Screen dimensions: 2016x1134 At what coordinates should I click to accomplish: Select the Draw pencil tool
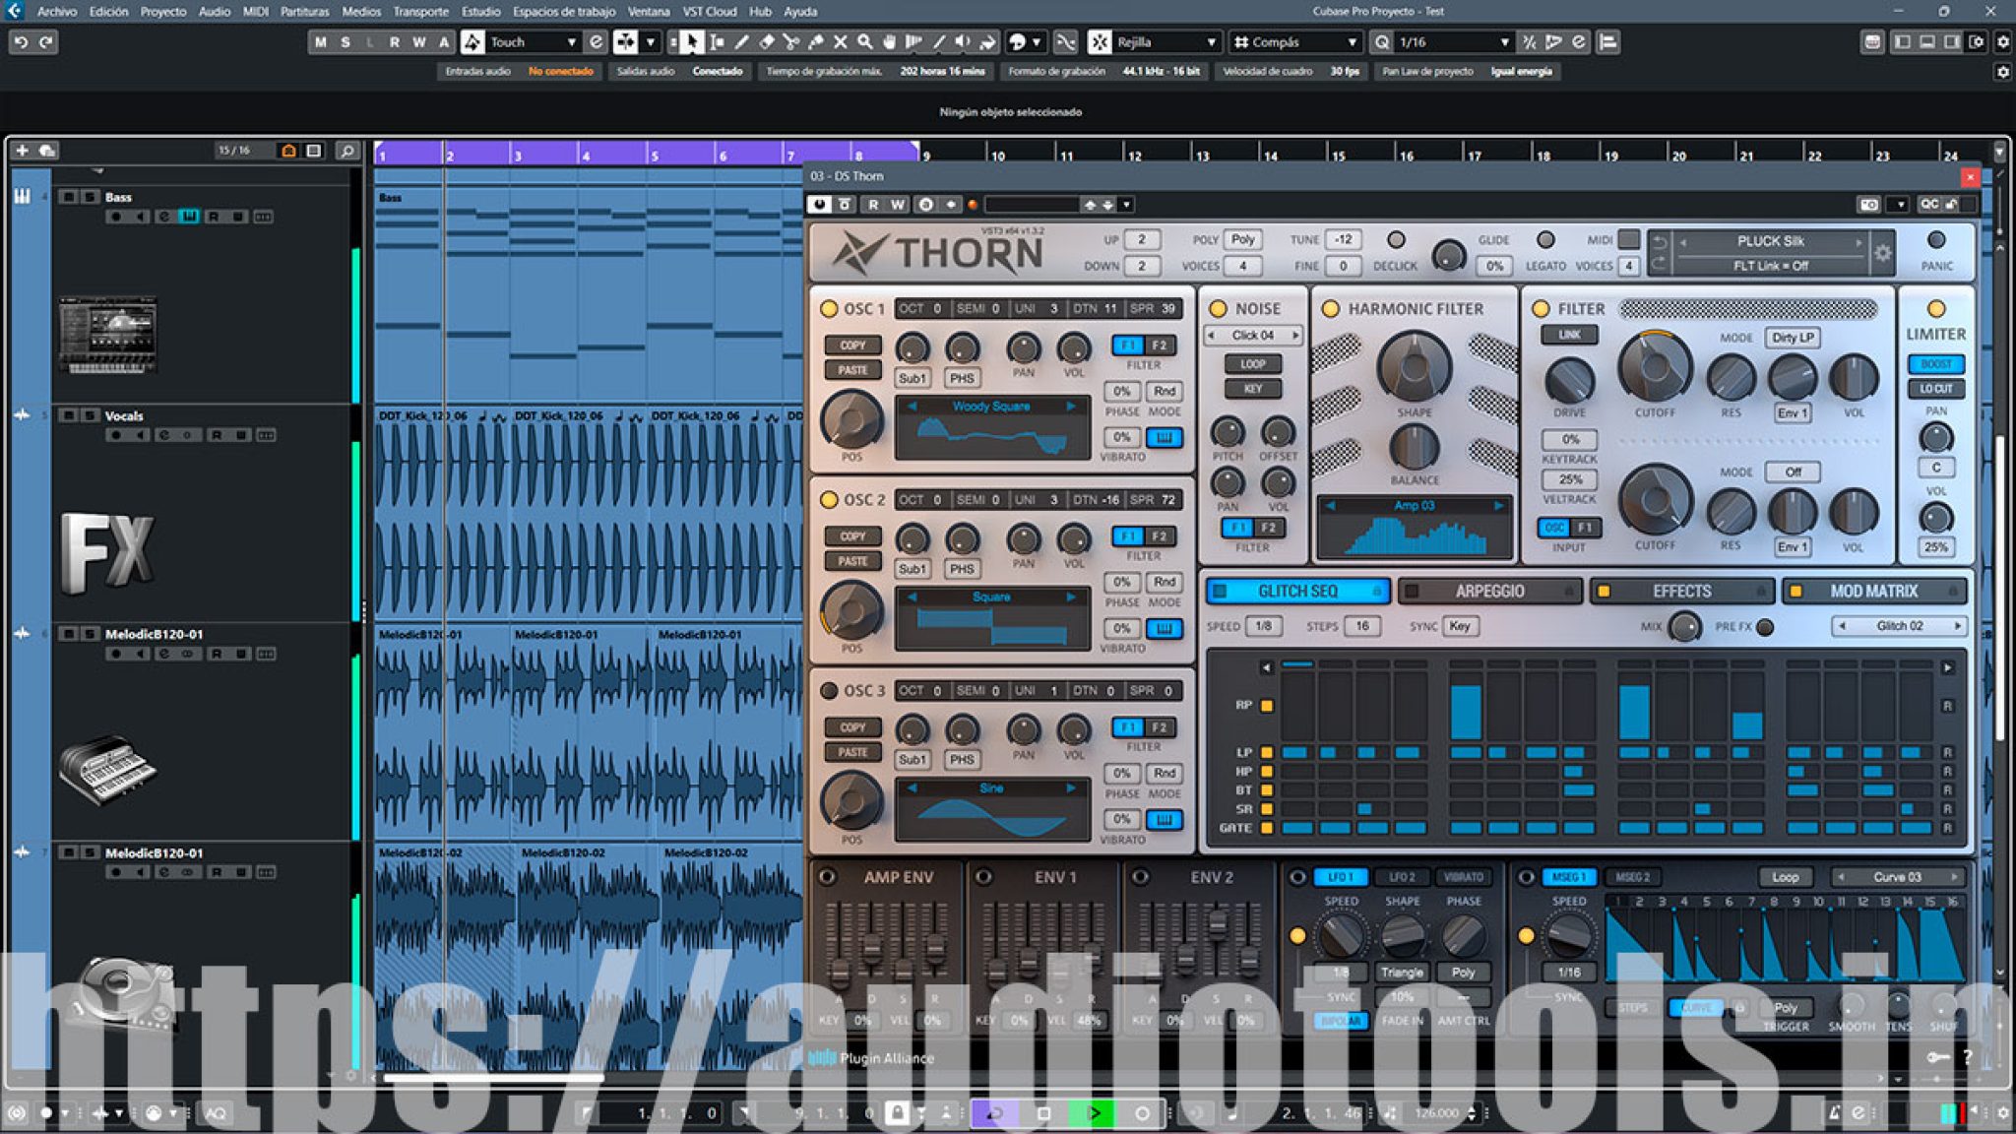742,42
